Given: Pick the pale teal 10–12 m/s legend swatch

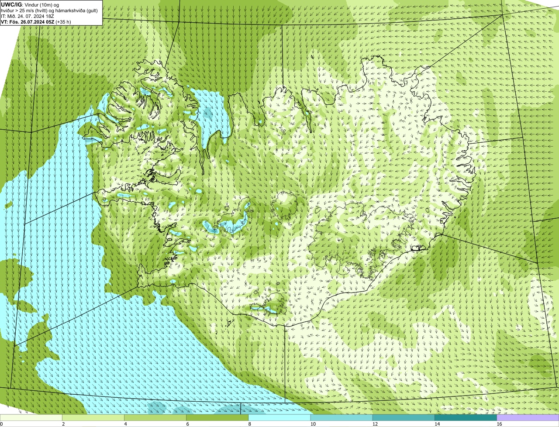Looking at the screenshot, I should pos(342,418).
